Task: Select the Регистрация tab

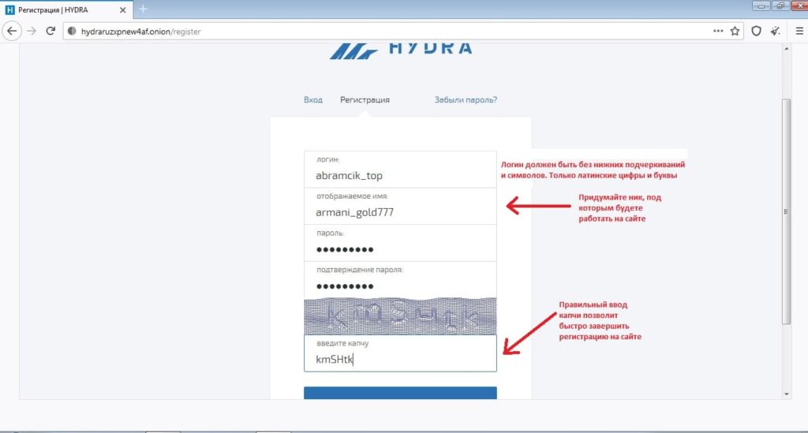Action: [x=365, y=100]
